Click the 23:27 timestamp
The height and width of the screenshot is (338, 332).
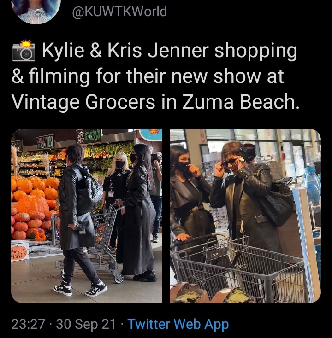click(x=28, y=324)
